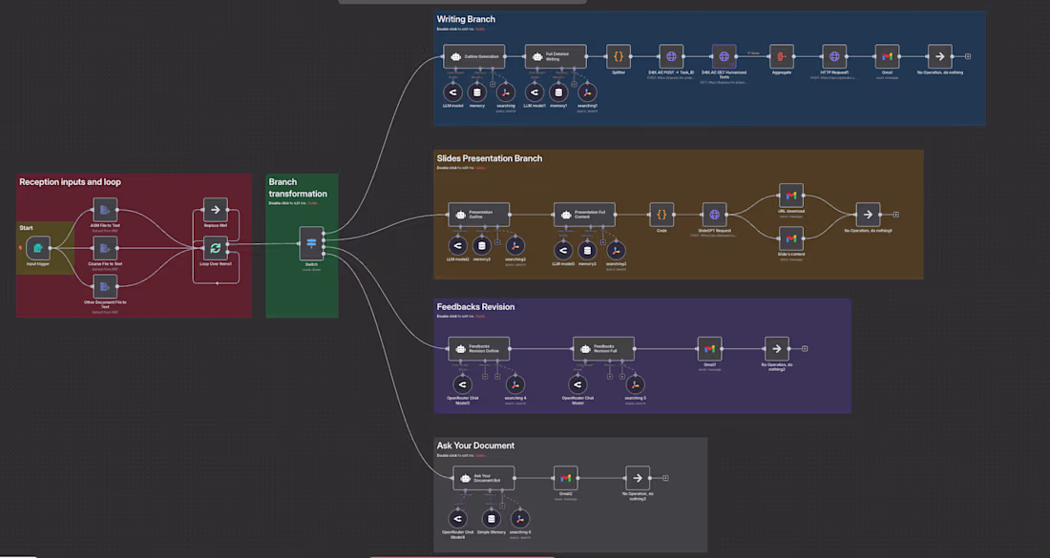Screen dimensions: 1050x558
Task: Open the Gmail2 node
Action: (566, 479)
